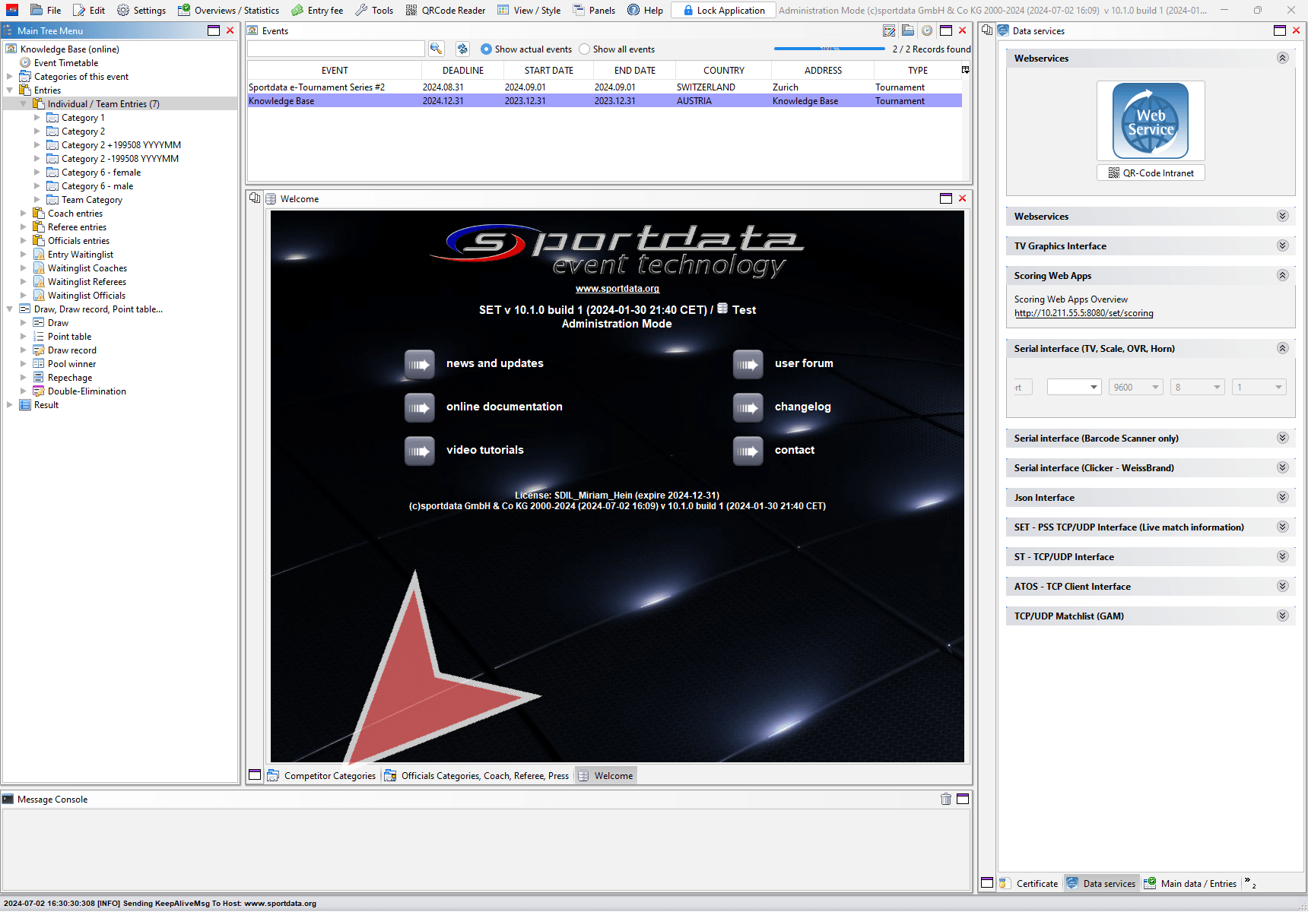
Task: Click the Events loading progress bar
Action: coord(829,49)
